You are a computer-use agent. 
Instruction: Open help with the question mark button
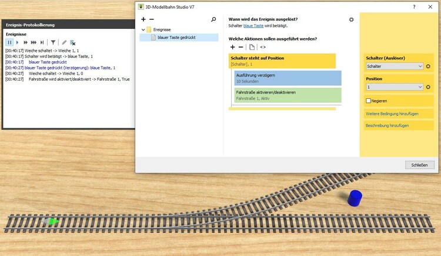tap(414, 7)
